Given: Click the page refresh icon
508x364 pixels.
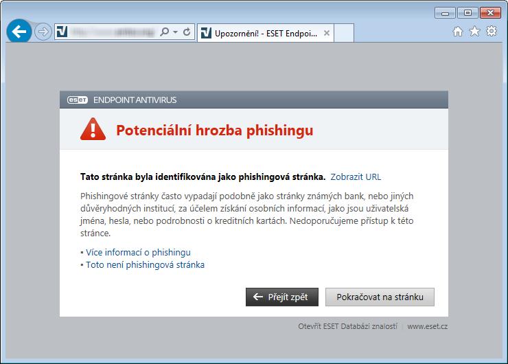Looking at the screenshot, I should tap(187, 32).
